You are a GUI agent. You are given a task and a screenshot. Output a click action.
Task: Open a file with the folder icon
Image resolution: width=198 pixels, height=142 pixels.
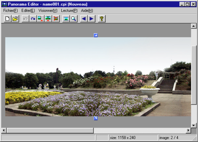(x=15, y=19)
